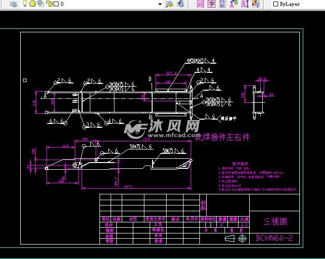Click Make Object's Layer Current icon

(170, 4)
